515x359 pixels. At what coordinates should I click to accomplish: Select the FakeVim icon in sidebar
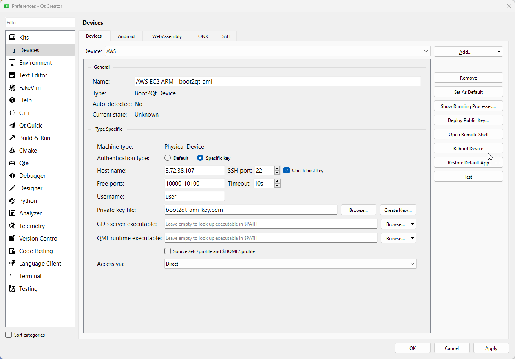(12, 88)
